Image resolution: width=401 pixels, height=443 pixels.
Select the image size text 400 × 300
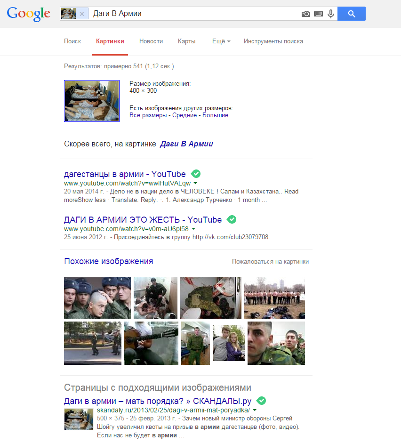click(143, 91)
